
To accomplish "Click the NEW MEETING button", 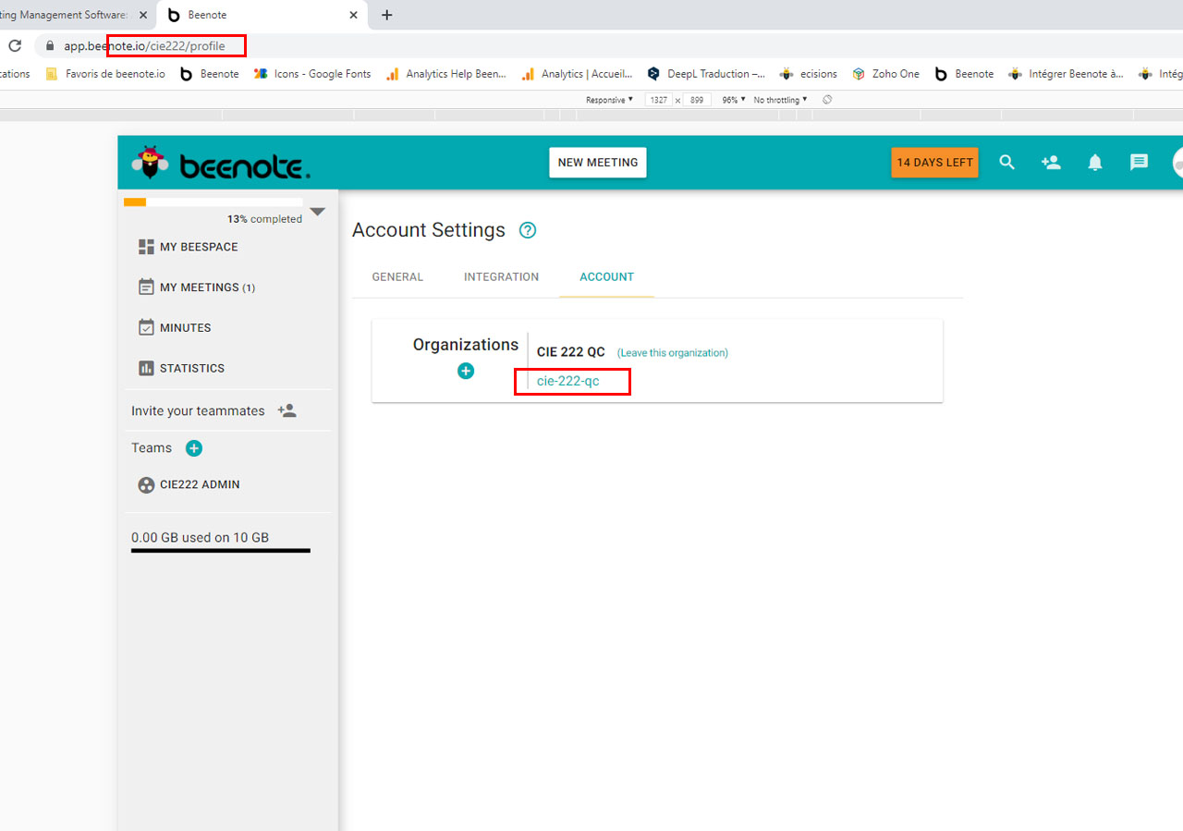I will (598, 163).
